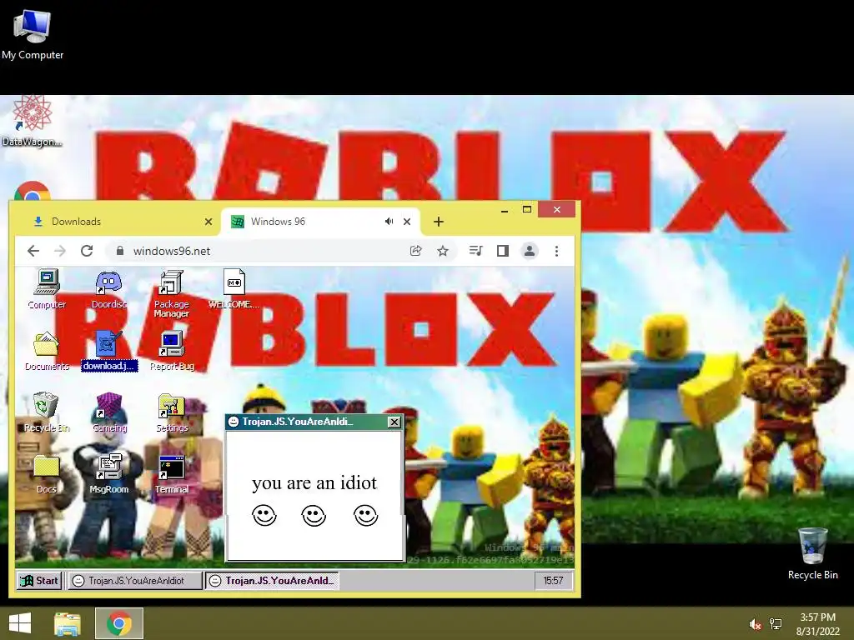The image size is (854, 640).
Task: Open Package Manager icon
Action: pyautogui.click(x=171, y=293)
